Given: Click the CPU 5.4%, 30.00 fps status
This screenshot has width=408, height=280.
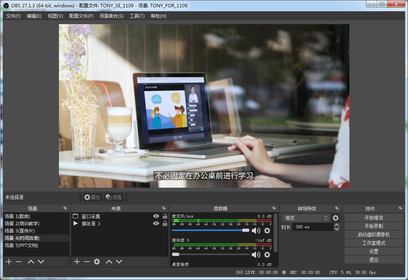Looking at the screenshot, I should 353,272.
